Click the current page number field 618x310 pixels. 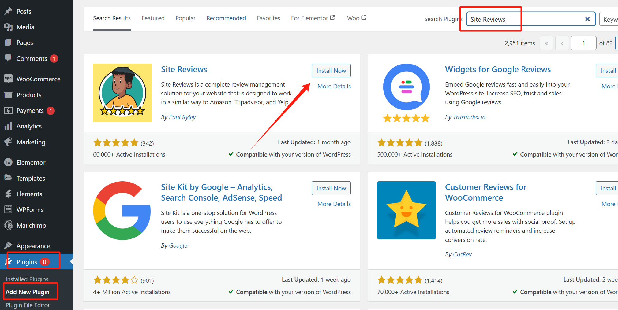click(583, 43)
